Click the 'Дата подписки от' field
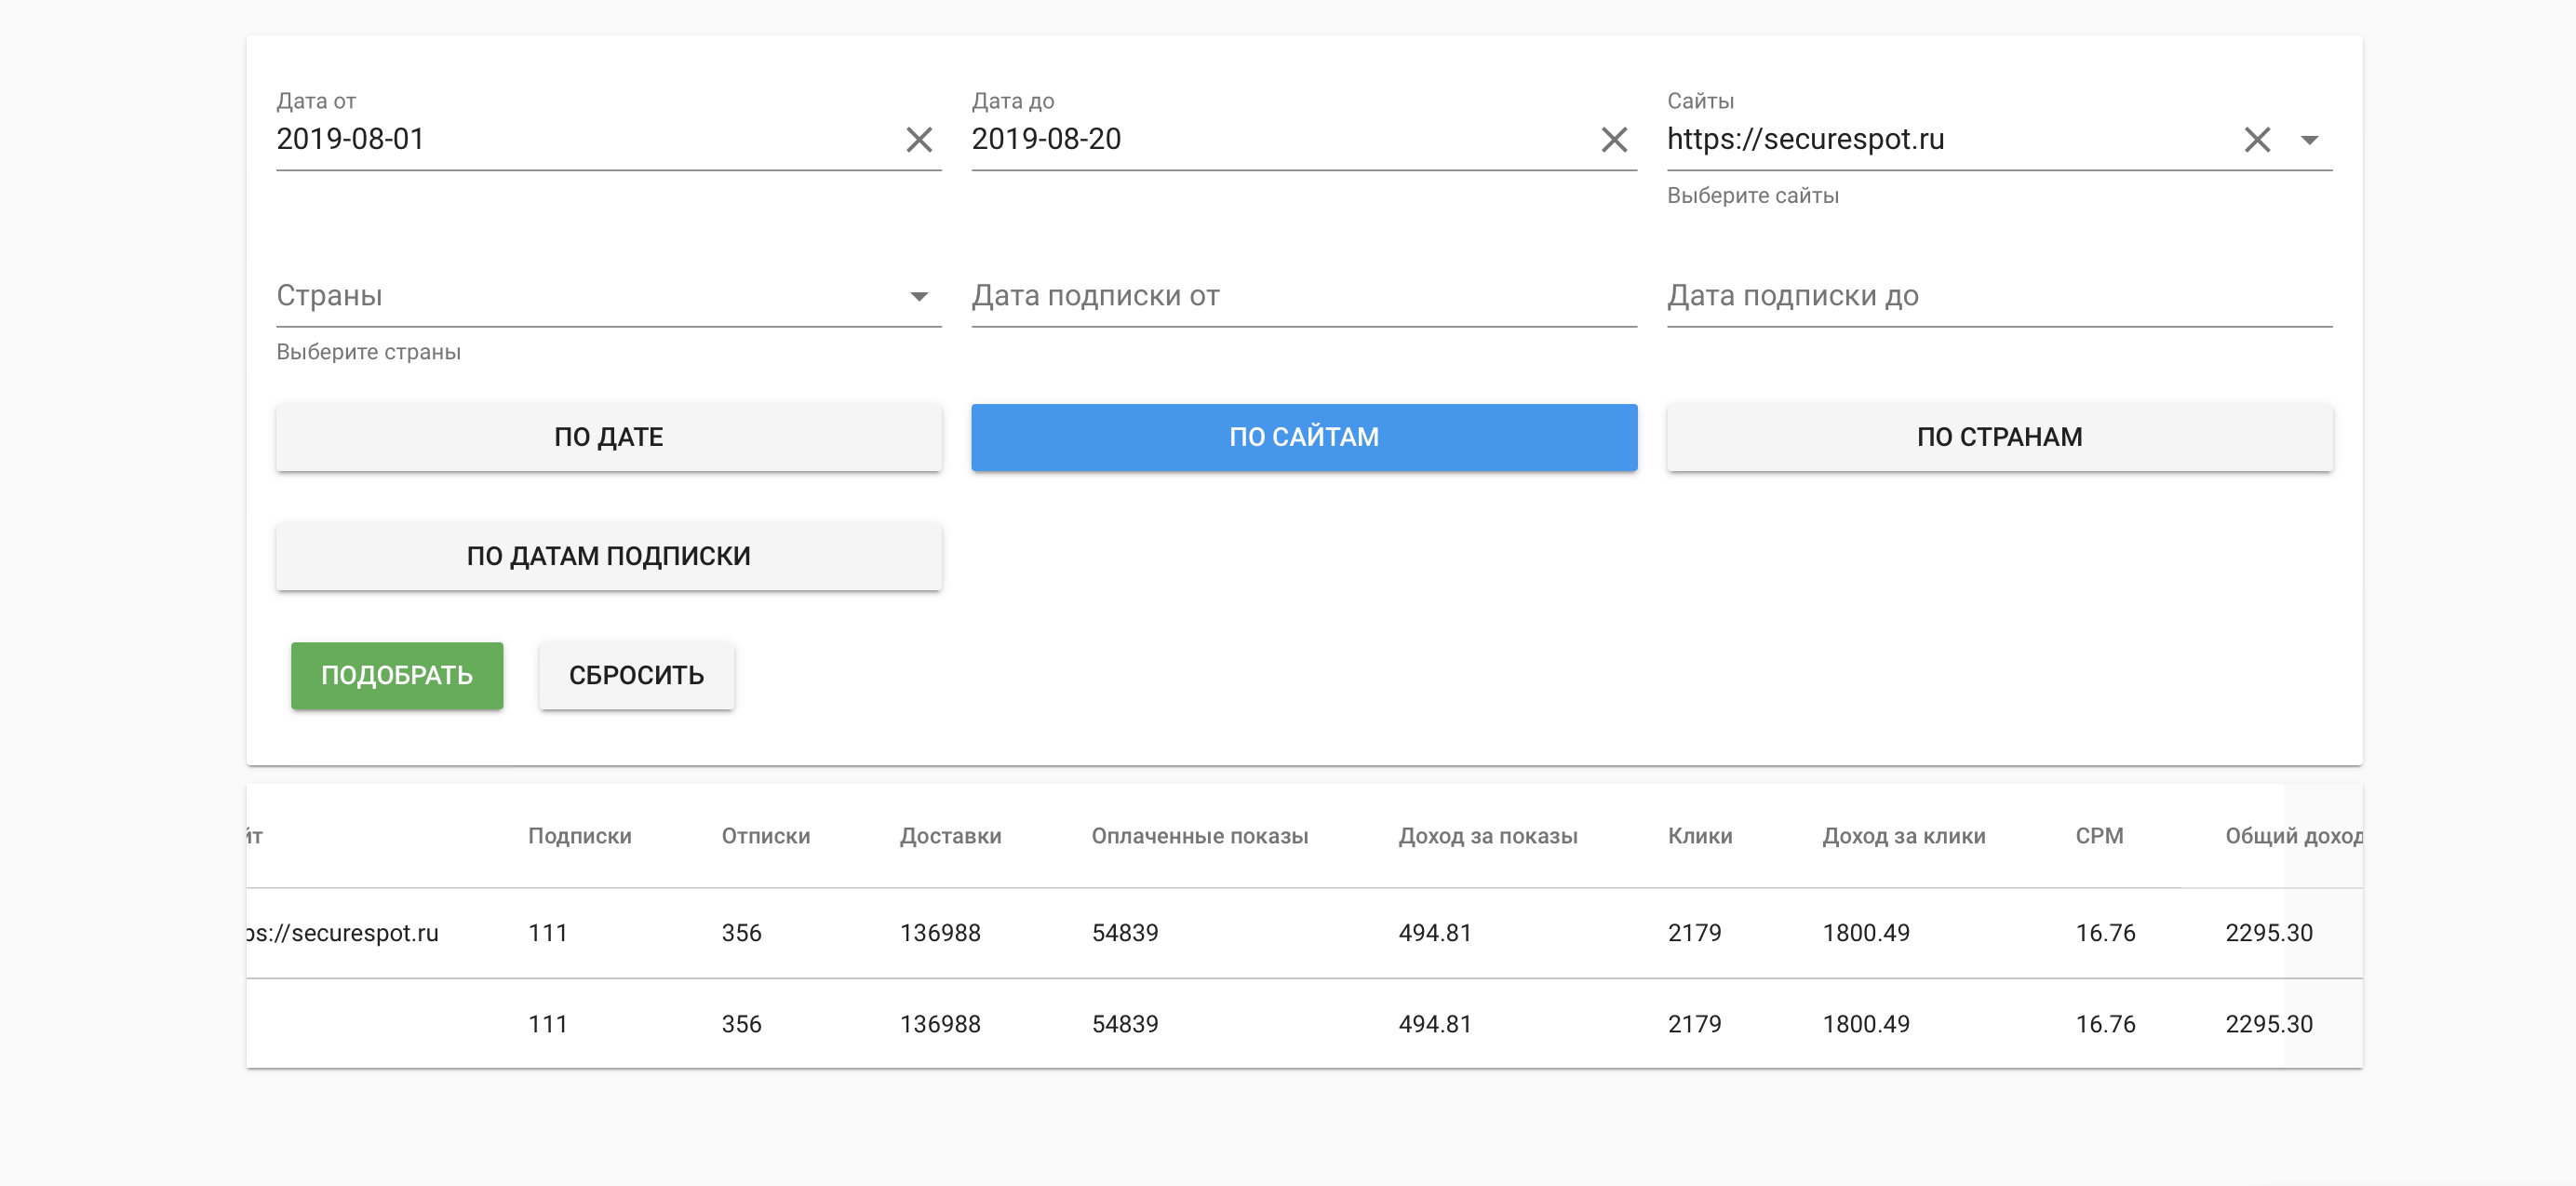Image resolution: width=2576 pixels, height=1186 pixels. point(1303,296)
